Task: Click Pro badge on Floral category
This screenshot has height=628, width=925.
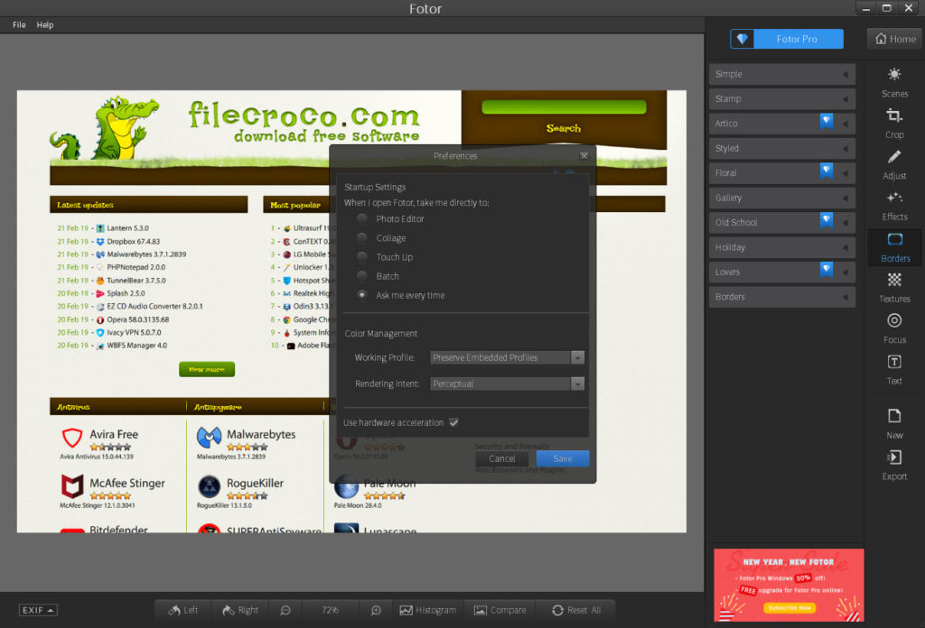Action: pyautogui.click(x=827, y=171)
